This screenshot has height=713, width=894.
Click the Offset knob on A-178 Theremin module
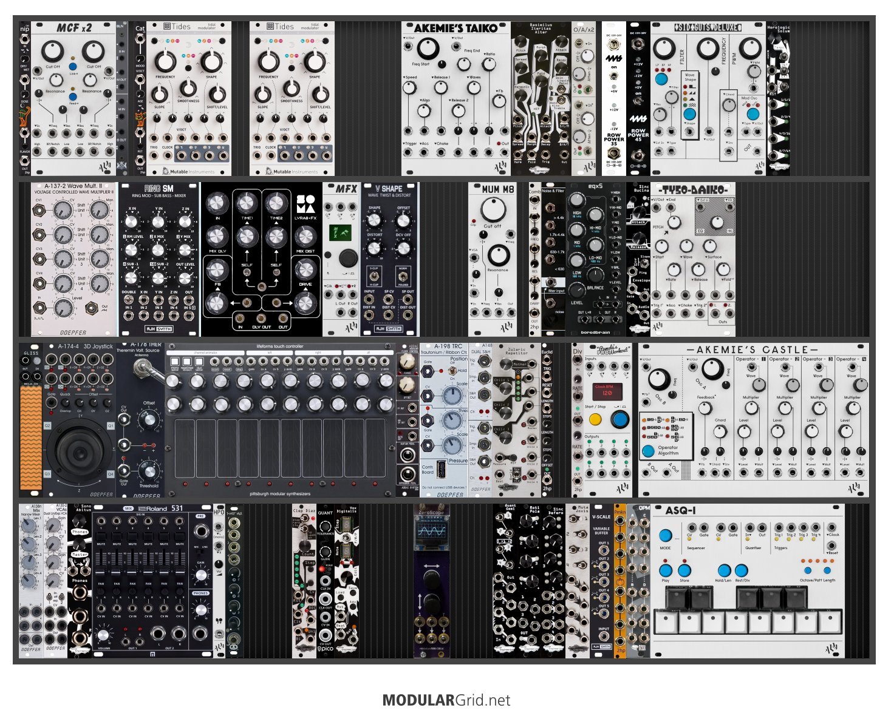tap(149, 420)
